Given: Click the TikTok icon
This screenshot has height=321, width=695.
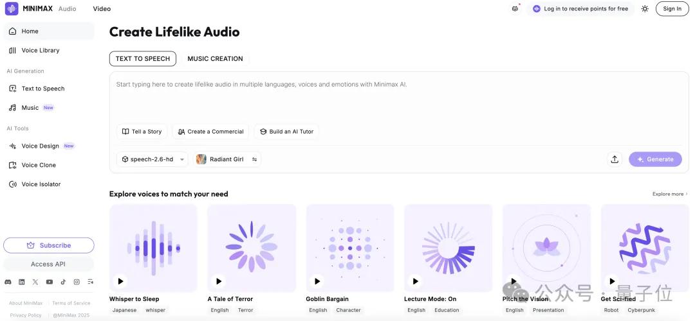Looking at the screenshot, I should pyautogui.click(x=63, y=282).
